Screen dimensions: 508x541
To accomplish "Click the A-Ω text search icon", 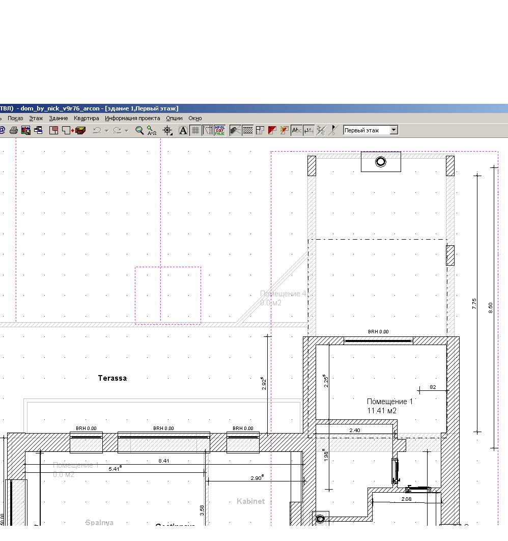I will (x=152, y=130).
